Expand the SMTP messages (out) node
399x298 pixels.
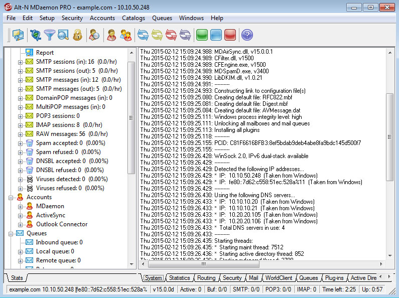[20, 89]
